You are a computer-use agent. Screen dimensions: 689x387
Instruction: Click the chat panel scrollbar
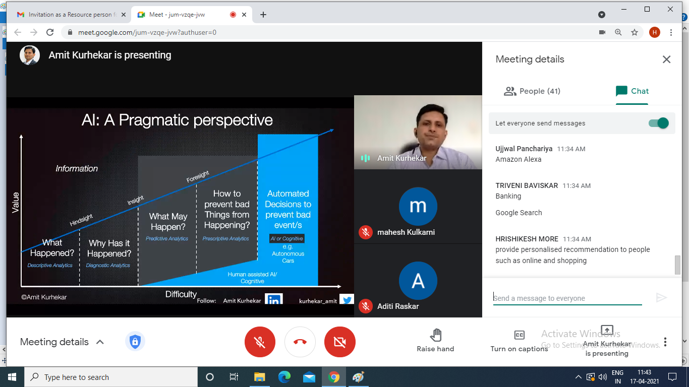pos(677,265)
